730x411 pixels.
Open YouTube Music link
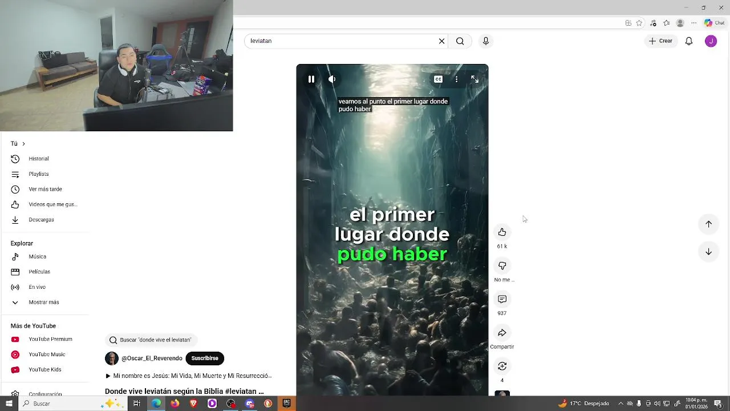click(47, 354)
